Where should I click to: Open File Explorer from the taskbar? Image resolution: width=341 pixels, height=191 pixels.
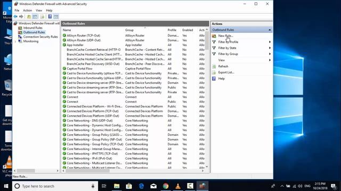117,186
